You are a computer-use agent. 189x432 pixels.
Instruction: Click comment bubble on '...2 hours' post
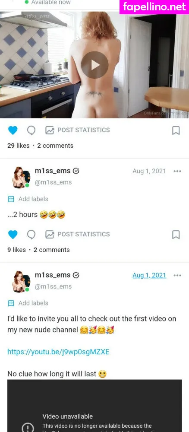(31, 234)
